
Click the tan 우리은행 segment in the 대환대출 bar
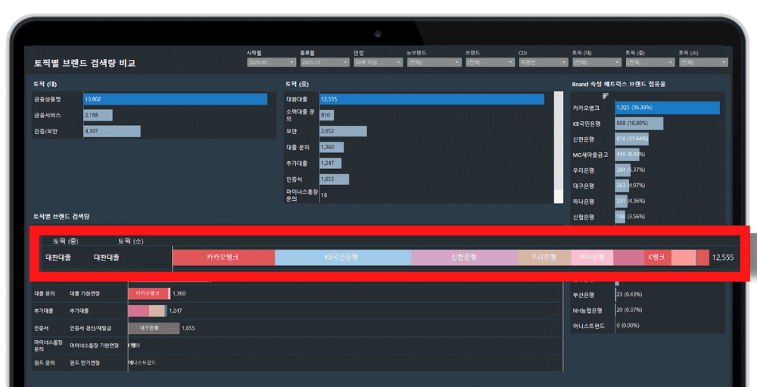click(x=544, y=257)
